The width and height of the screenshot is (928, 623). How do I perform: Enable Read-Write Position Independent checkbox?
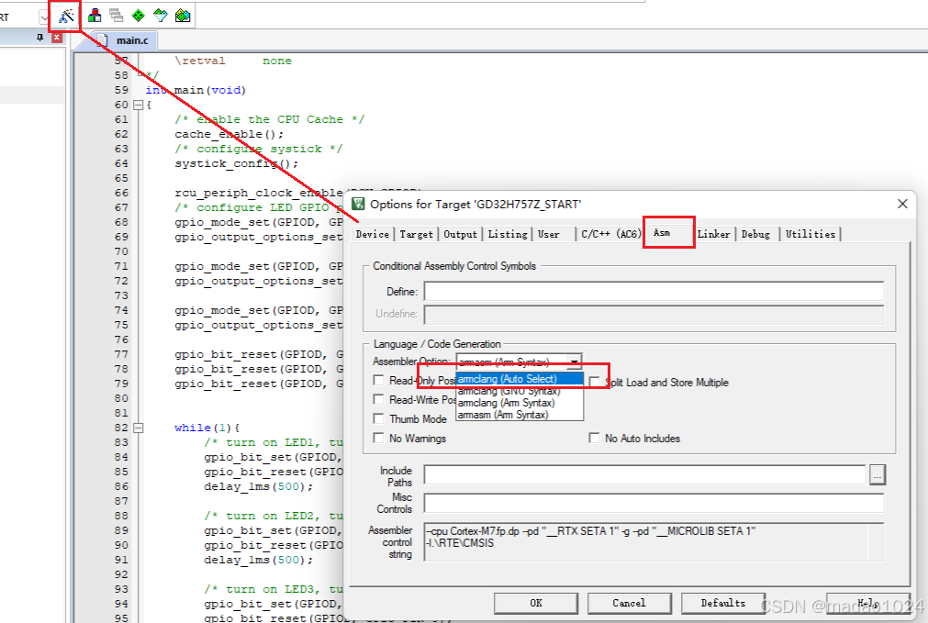tap(379, 399)
